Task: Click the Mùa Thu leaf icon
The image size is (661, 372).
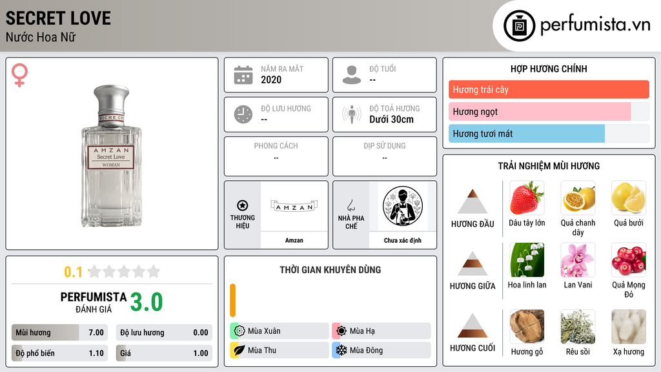Action: tap(239, 350)
